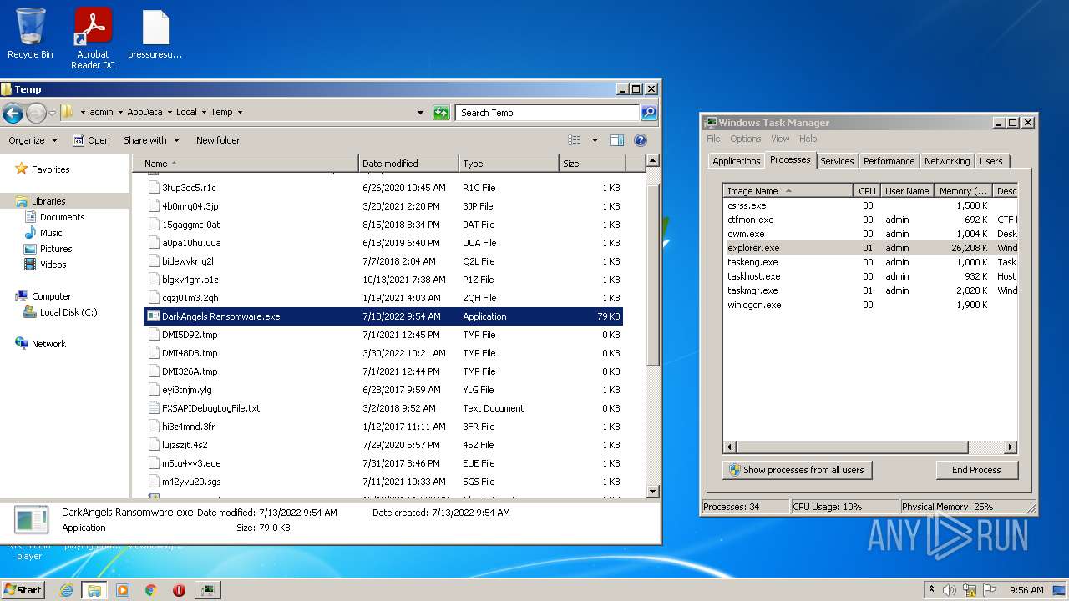Image resolution: width=1069 pixels, height=601 pixels.
Task: Open Explorer help question mark icon
Action: coord(641,140)
